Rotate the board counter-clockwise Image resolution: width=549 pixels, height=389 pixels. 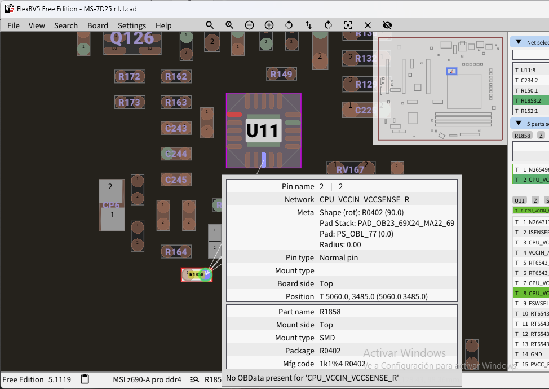coord(289,25)
